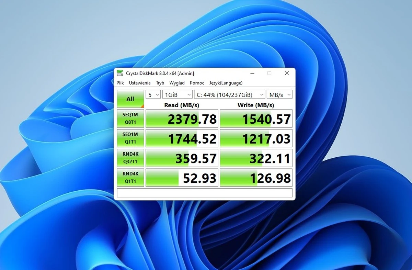
Task: Expand the 1GiB test size dropdown
Action: click(178, 94)
